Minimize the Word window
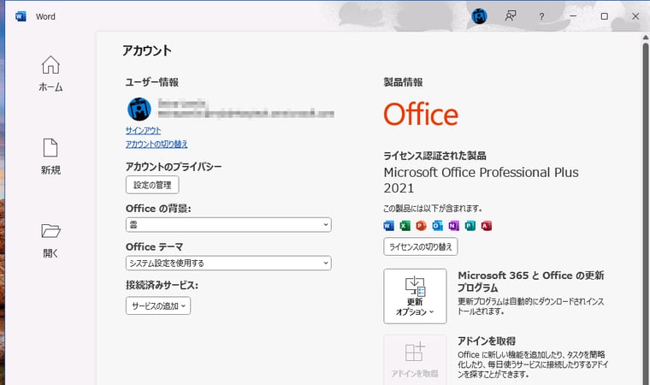Viewport: 650px width, 385px height. click(573, 16)
